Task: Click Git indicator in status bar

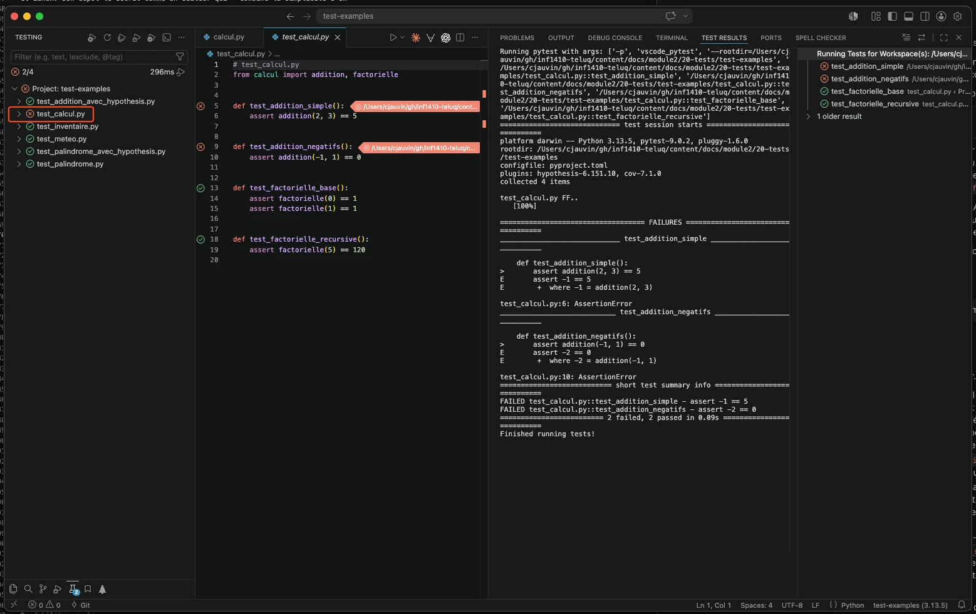Action: click(81, 605)
